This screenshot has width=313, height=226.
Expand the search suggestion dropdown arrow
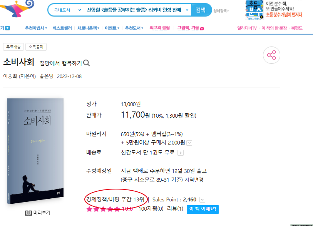tap(187, 10)
